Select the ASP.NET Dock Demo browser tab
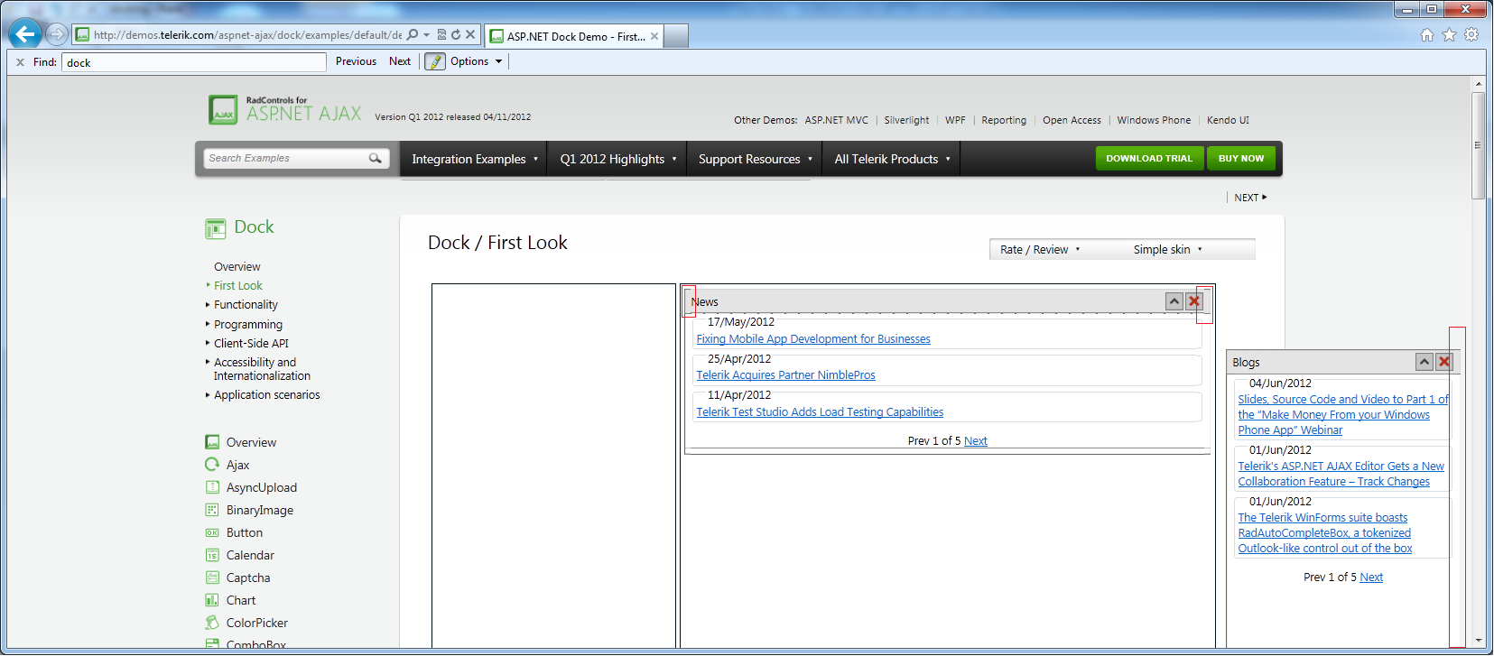Screen dimensions: 1494x656 [574, 36]
